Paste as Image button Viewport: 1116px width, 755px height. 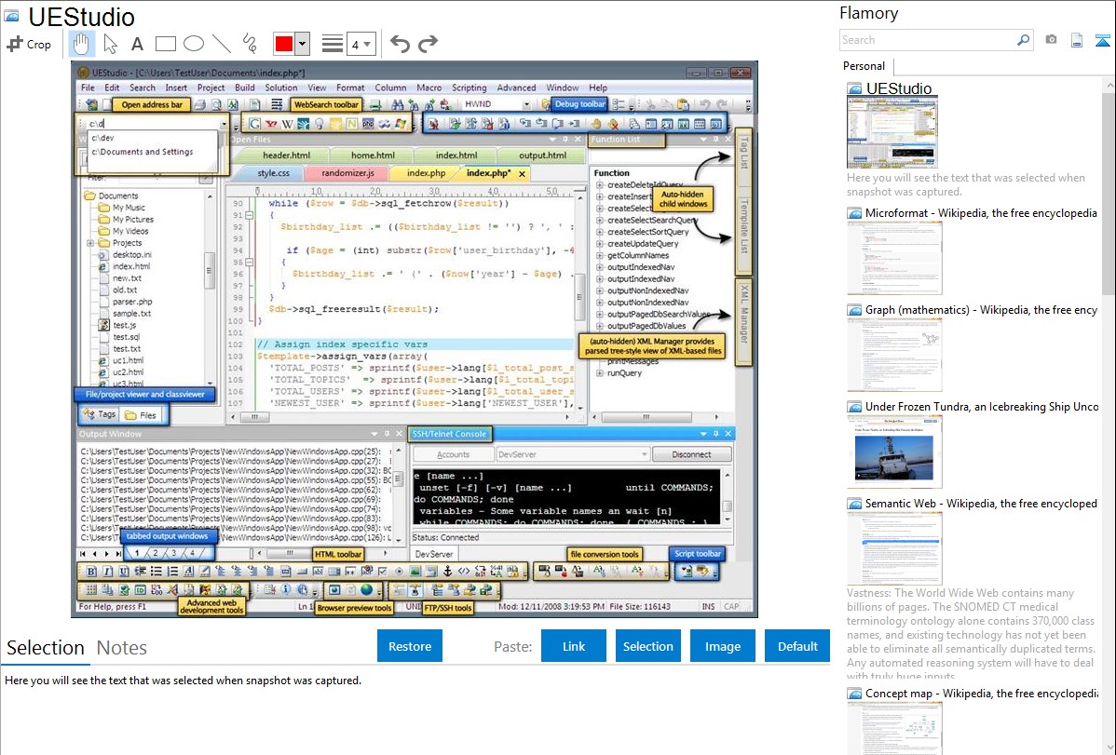(722, 646)
